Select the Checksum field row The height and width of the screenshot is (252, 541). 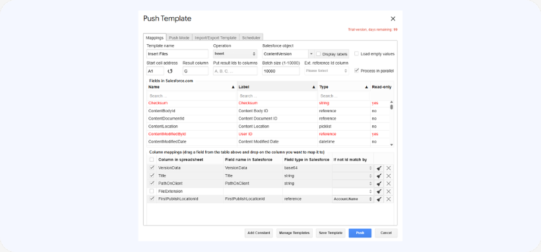pos(268,103)
